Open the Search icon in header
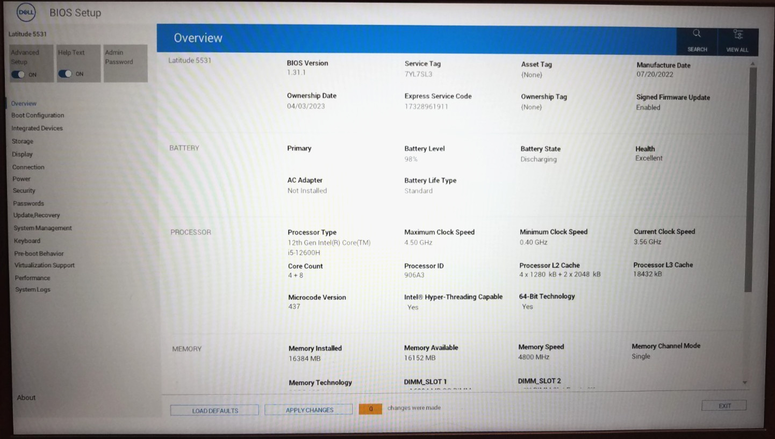775x439 pixels. pos(697,33)
